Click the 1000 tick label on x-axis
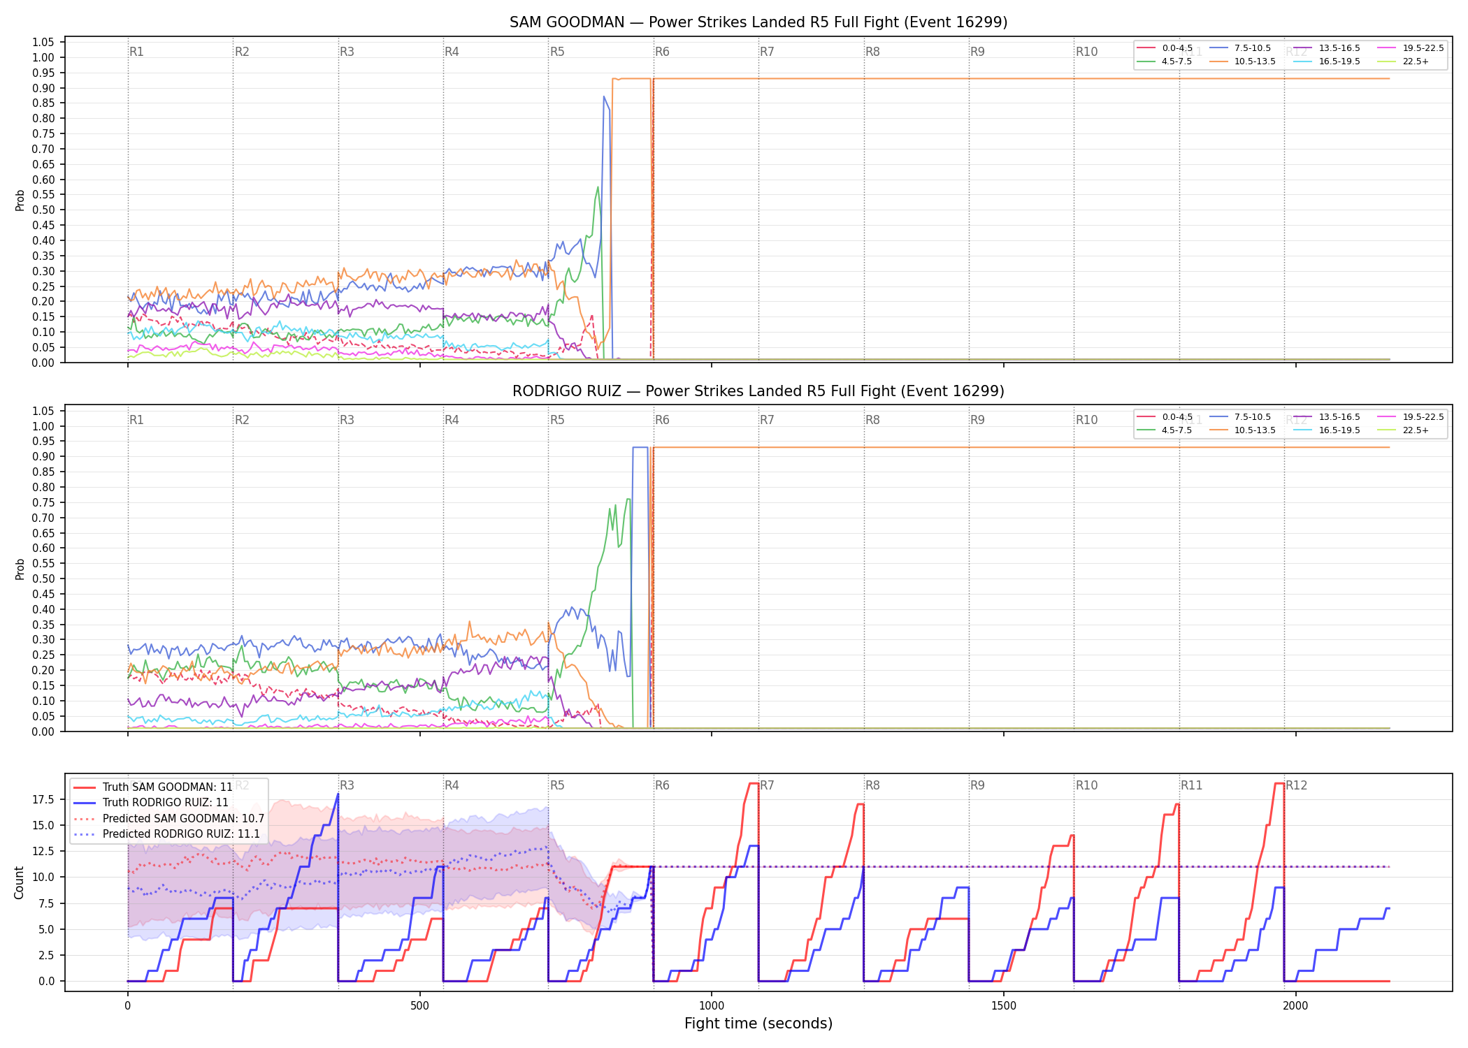Image resolution: width=1468 pixels, height=1048 pixels. point(712,1005)
